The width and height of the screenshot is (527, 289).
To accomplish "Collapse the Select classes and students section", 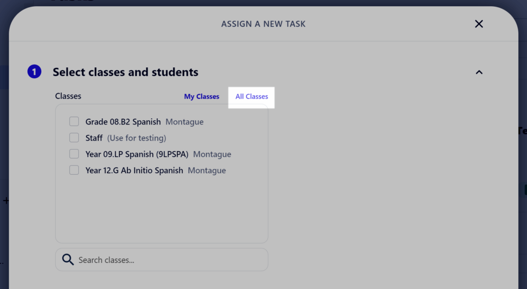I will tap(479, 72).
